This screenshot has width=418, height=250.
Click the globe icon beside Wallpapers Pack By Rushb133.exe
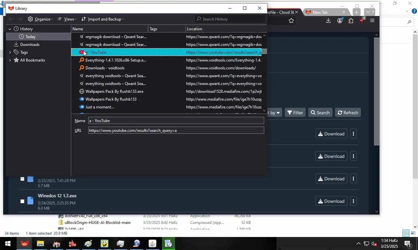coord(82,91)
